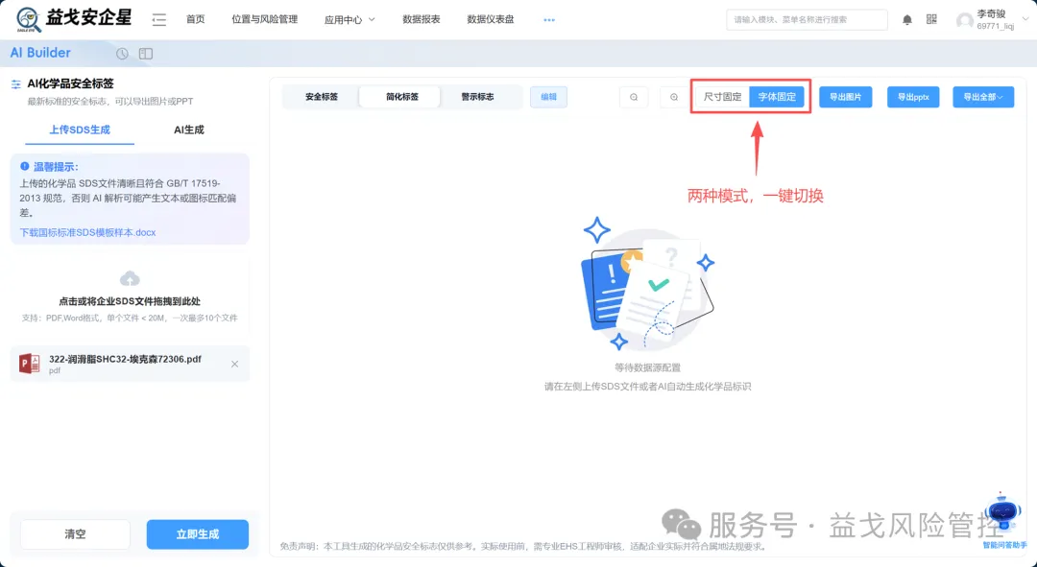
Task: Open the QR code icon
Action: click(931, 20)
